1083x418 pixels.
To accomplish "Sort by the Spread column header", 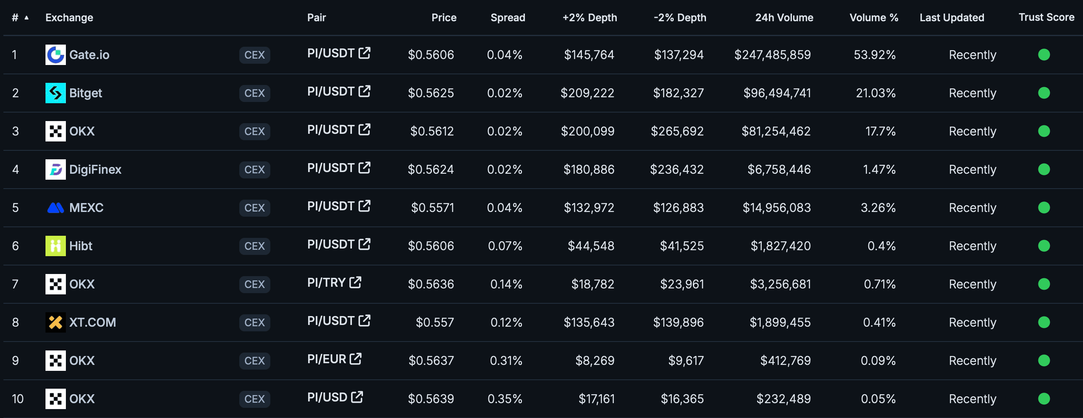I will (x=508, y=18).
